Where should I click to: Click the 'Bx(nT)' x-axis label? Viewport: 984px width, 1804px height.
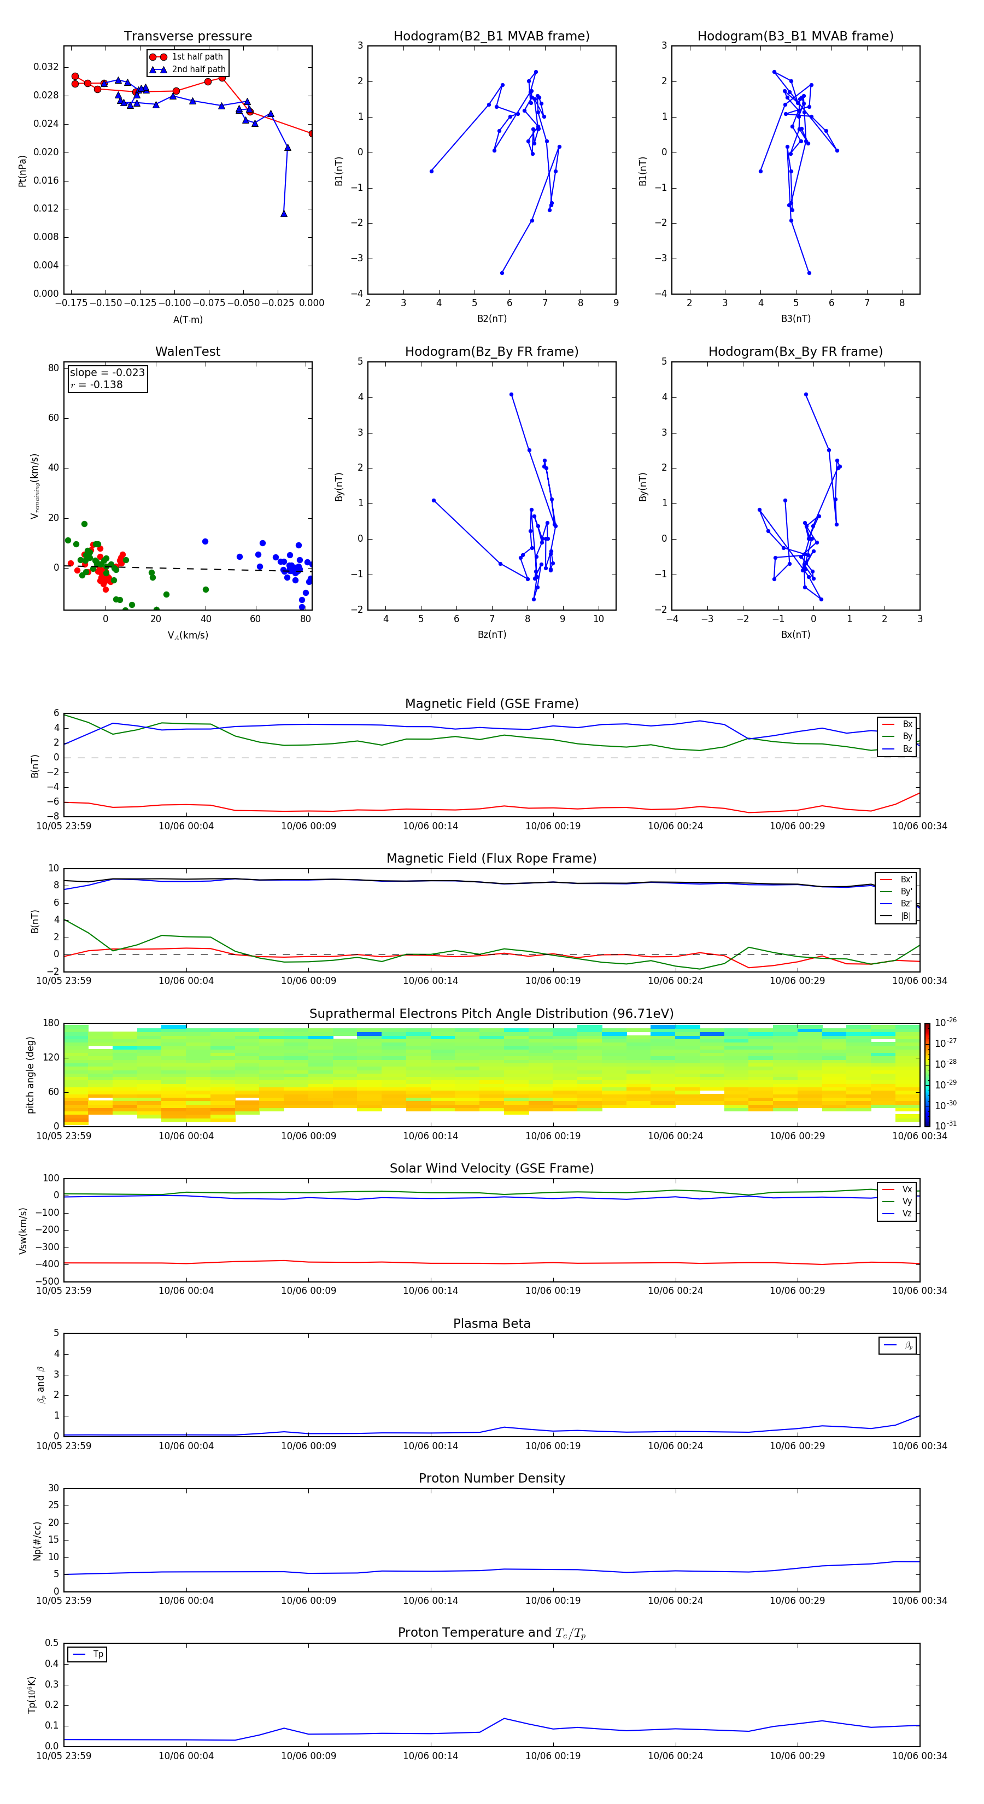pos(795,635)
